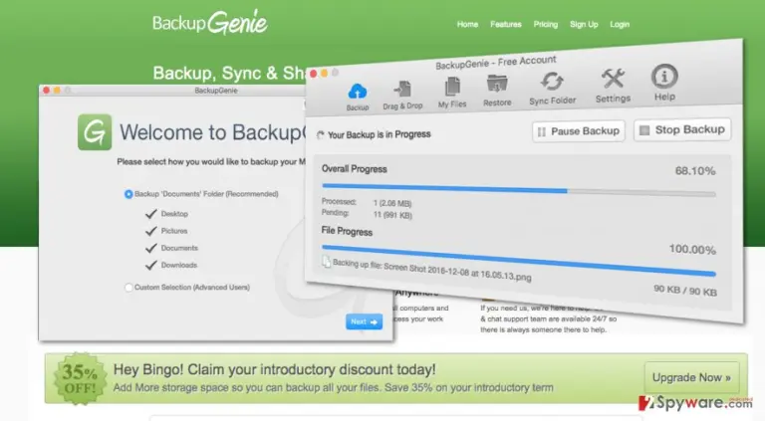The width and height of the screenshot is (765, 421).
Task: Click the Pending '11 (991 KB)' value
Action: (392, 215)
